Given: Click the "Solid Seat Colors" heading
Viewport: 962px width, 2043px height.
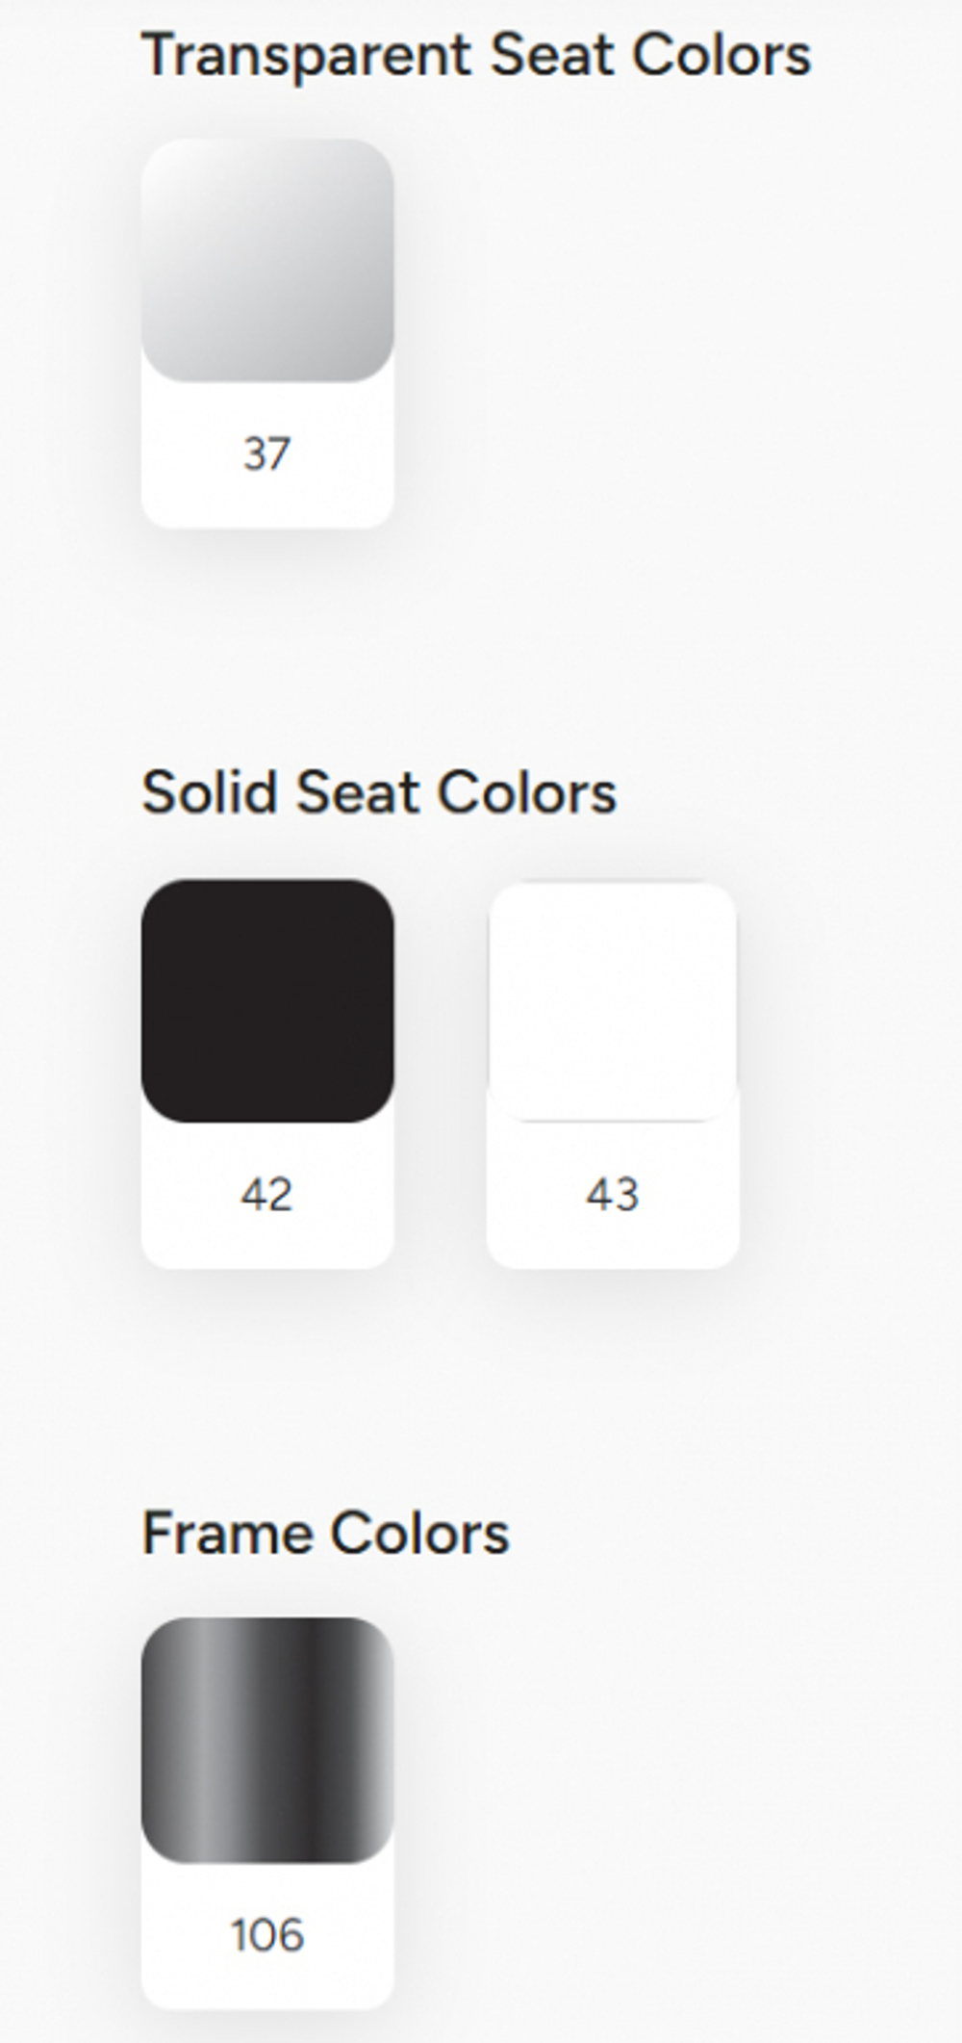Looking at the screenshot, I should click(379, 793).
